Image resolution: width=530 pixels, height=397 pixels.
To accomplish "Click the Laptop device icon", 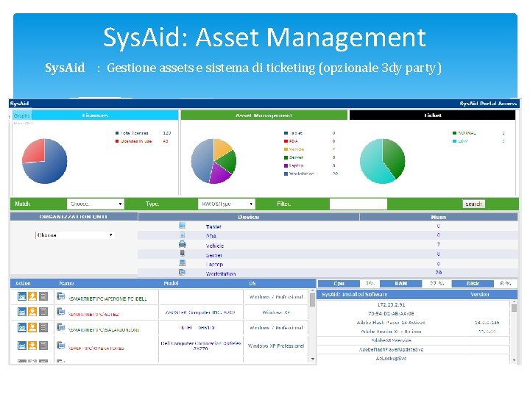I will click(x=183, y=262).
